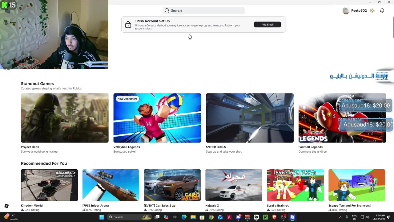
Task: Open Voicemeeter from the taskbar
Action: pyautogui.click(x=247, y=217)
